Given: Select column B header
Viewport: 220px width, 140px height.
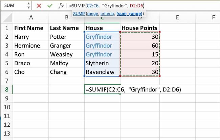Looking at the screenshot, I should [67, 17].
